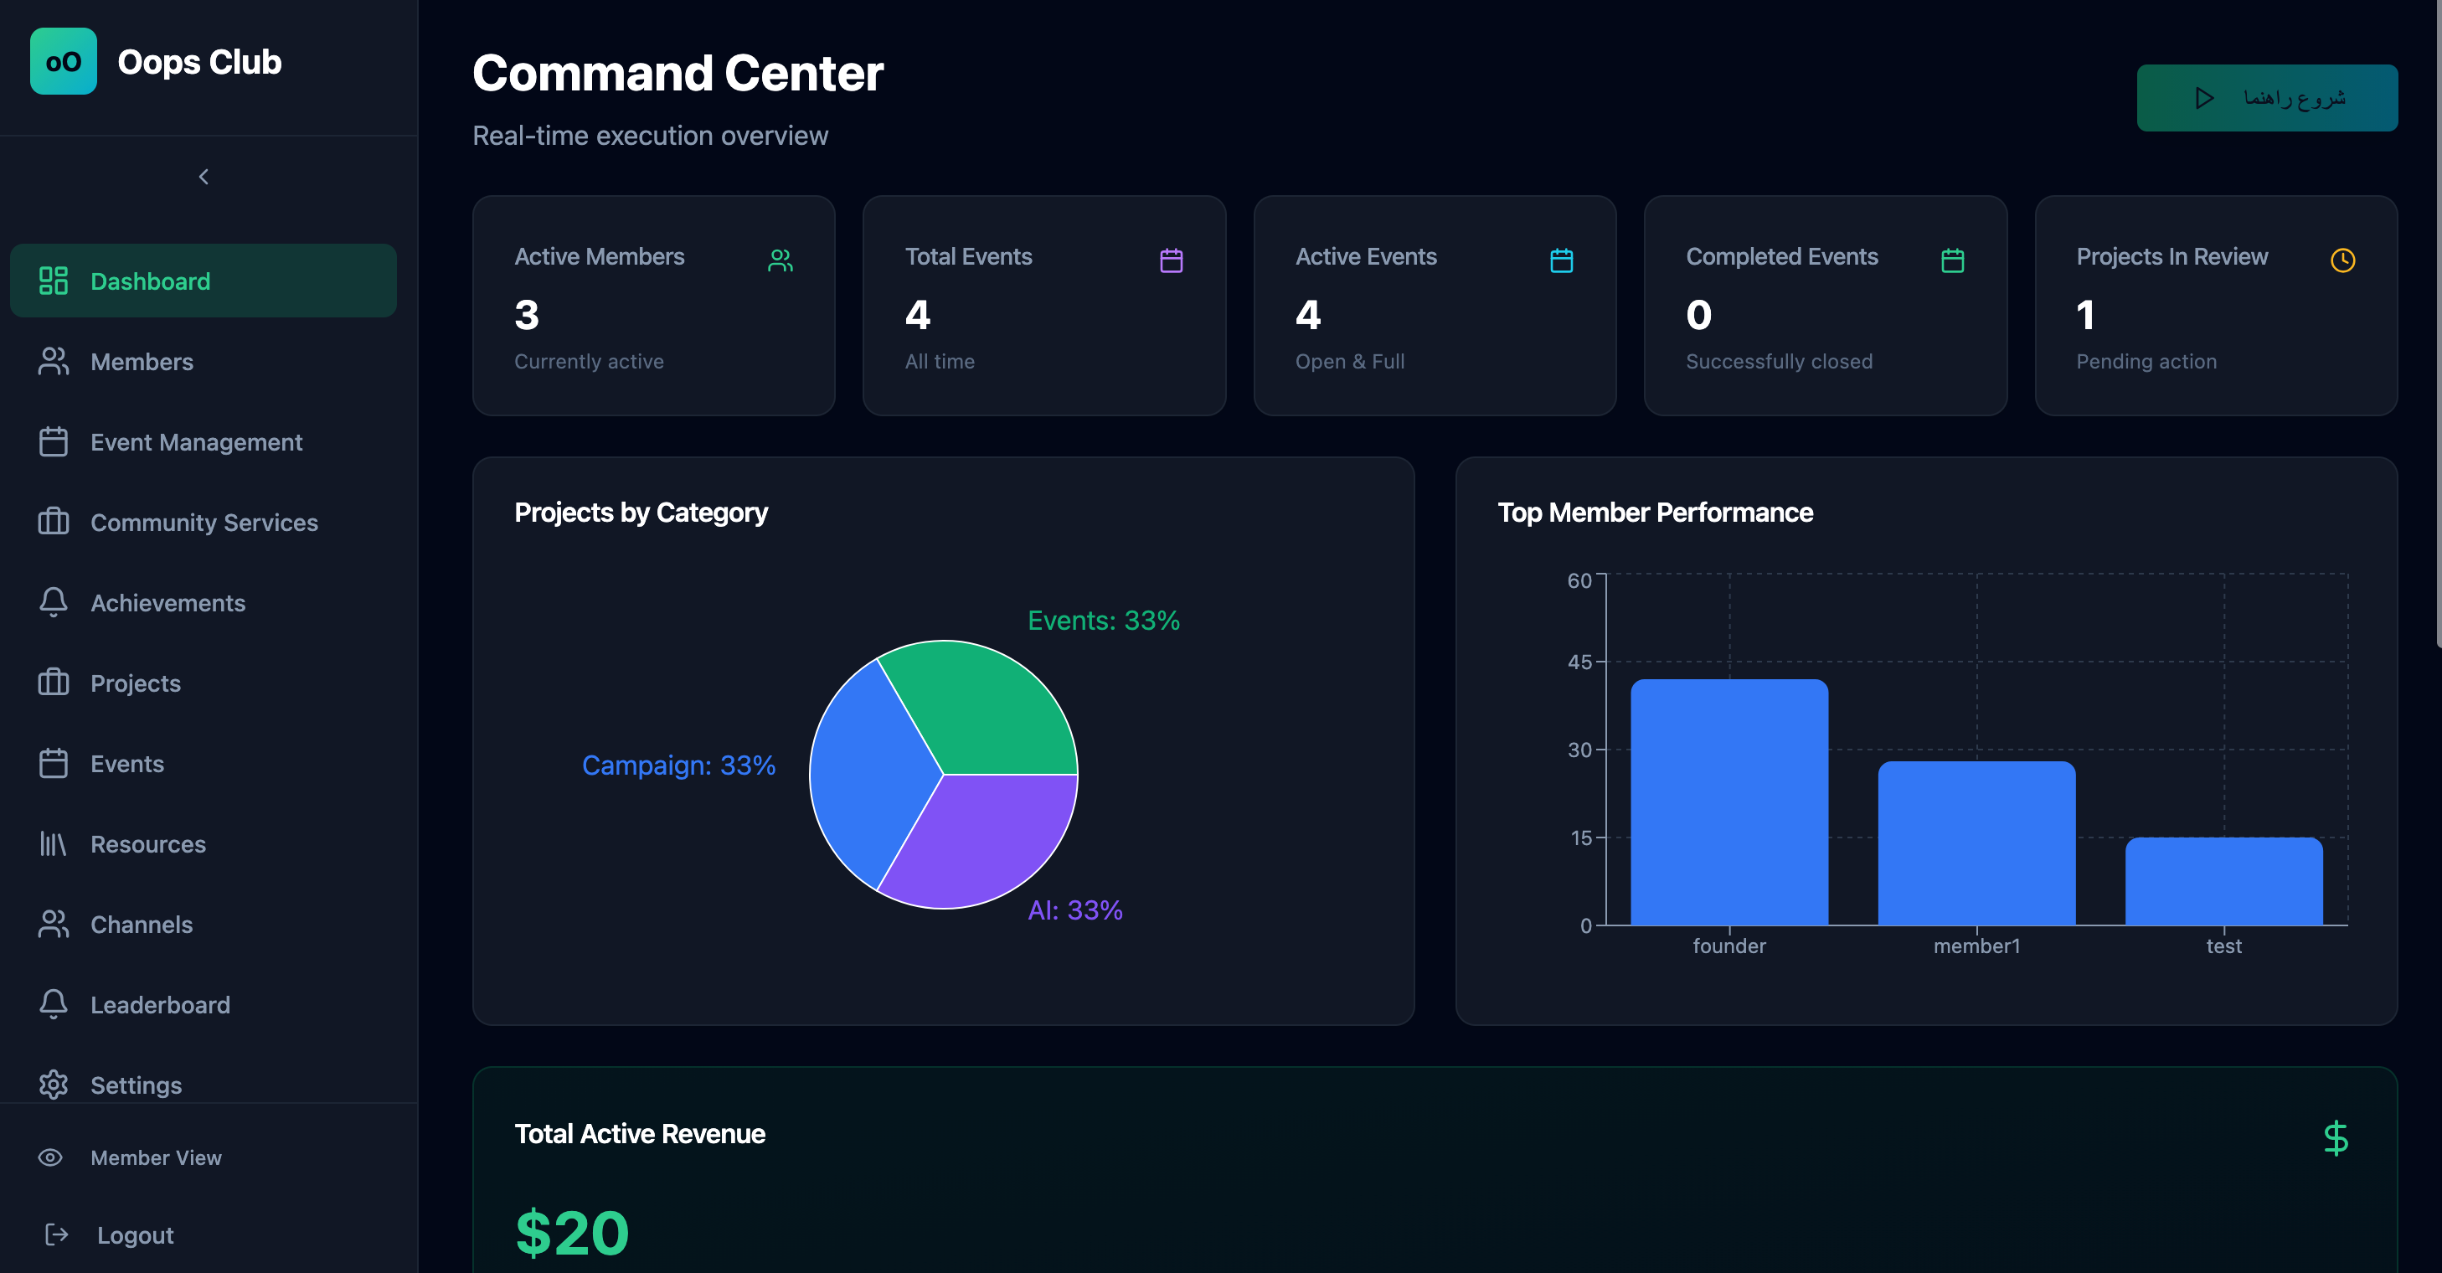Click the 'Top Member Performance' heading

1655,513
